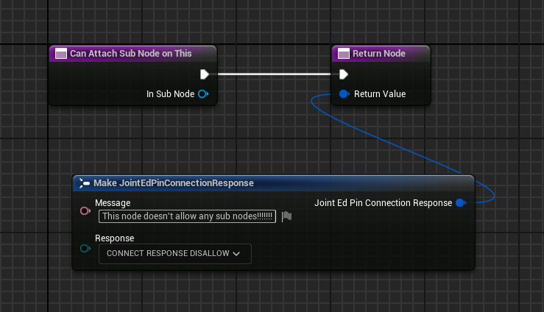Click the In Sub Node pin label
The width and height of the screenshot is (544, 312).
(x=170, y=94)
